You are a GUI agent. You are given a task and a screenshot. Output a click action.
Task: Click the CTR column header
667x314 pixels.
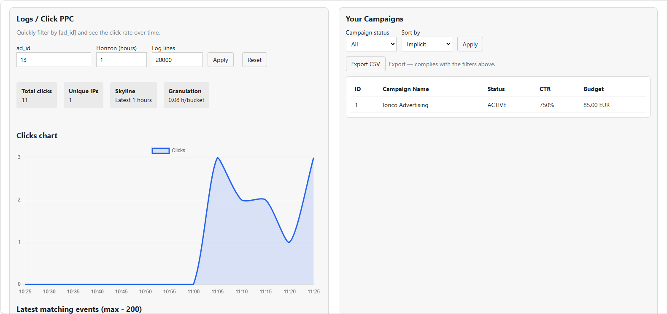point(545,89)
